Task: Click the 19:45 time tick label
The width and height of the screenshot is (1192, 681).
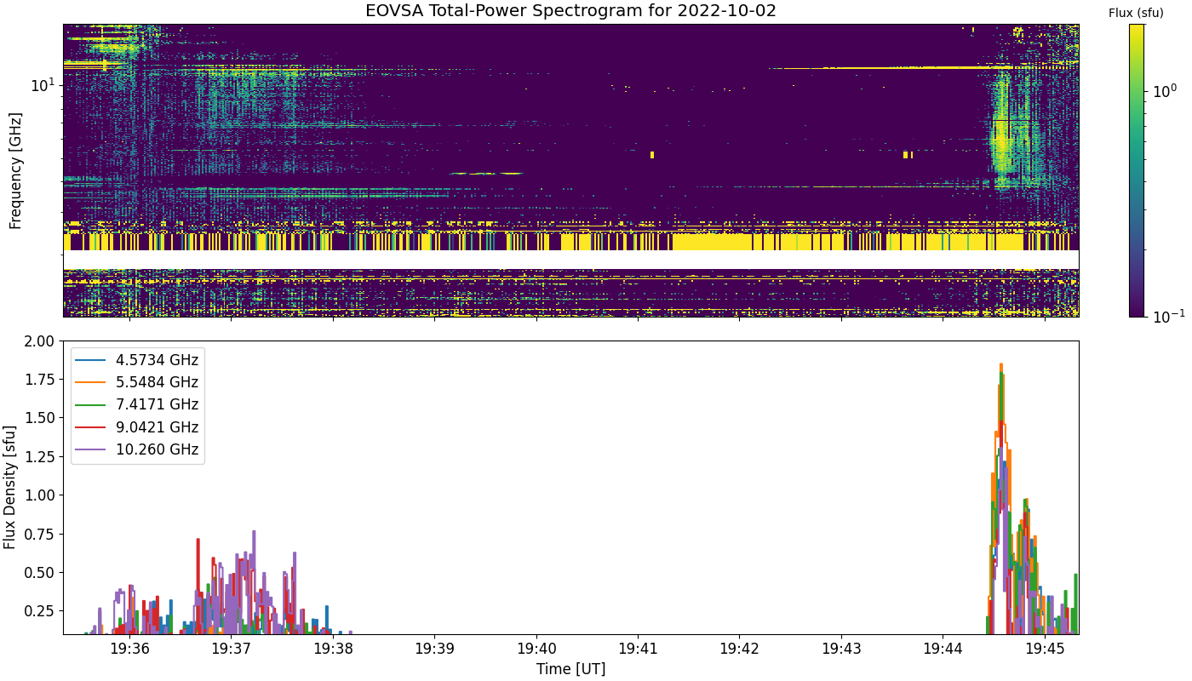Action: [1045, 647]
